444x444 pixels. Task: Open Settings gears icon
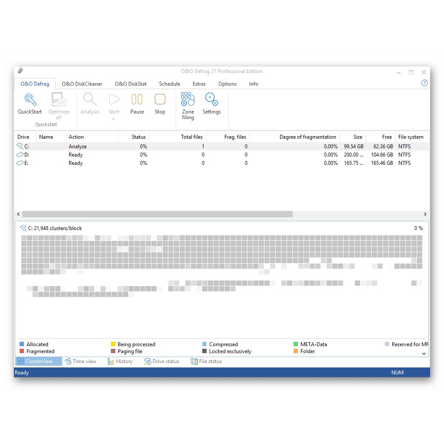click(x=211, y=99)
